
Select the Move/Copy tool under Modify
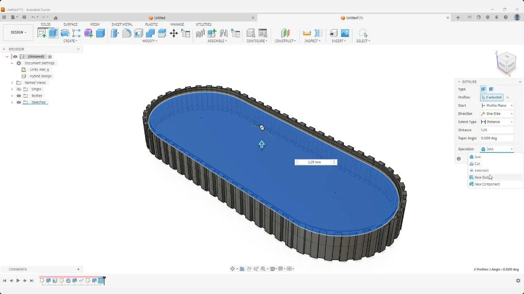click(174, 34)
